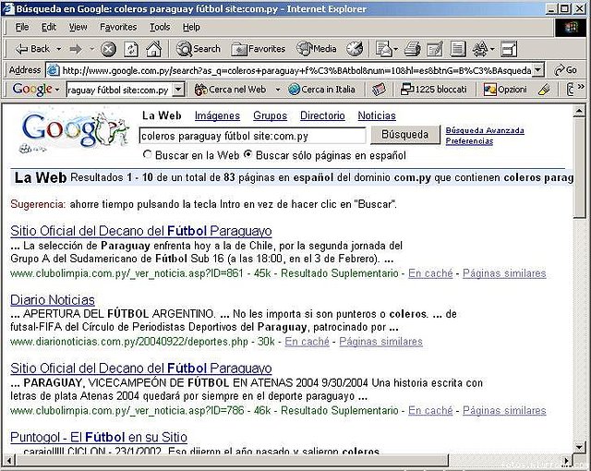Viewport: 591px width, 471px height.
Task: Switch to the Grupos tab
Action: tap(270, 115)
